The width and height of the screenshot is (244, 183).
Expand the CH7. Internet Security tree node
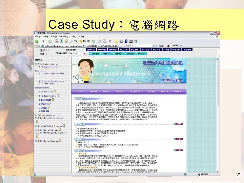click(36, 141)
